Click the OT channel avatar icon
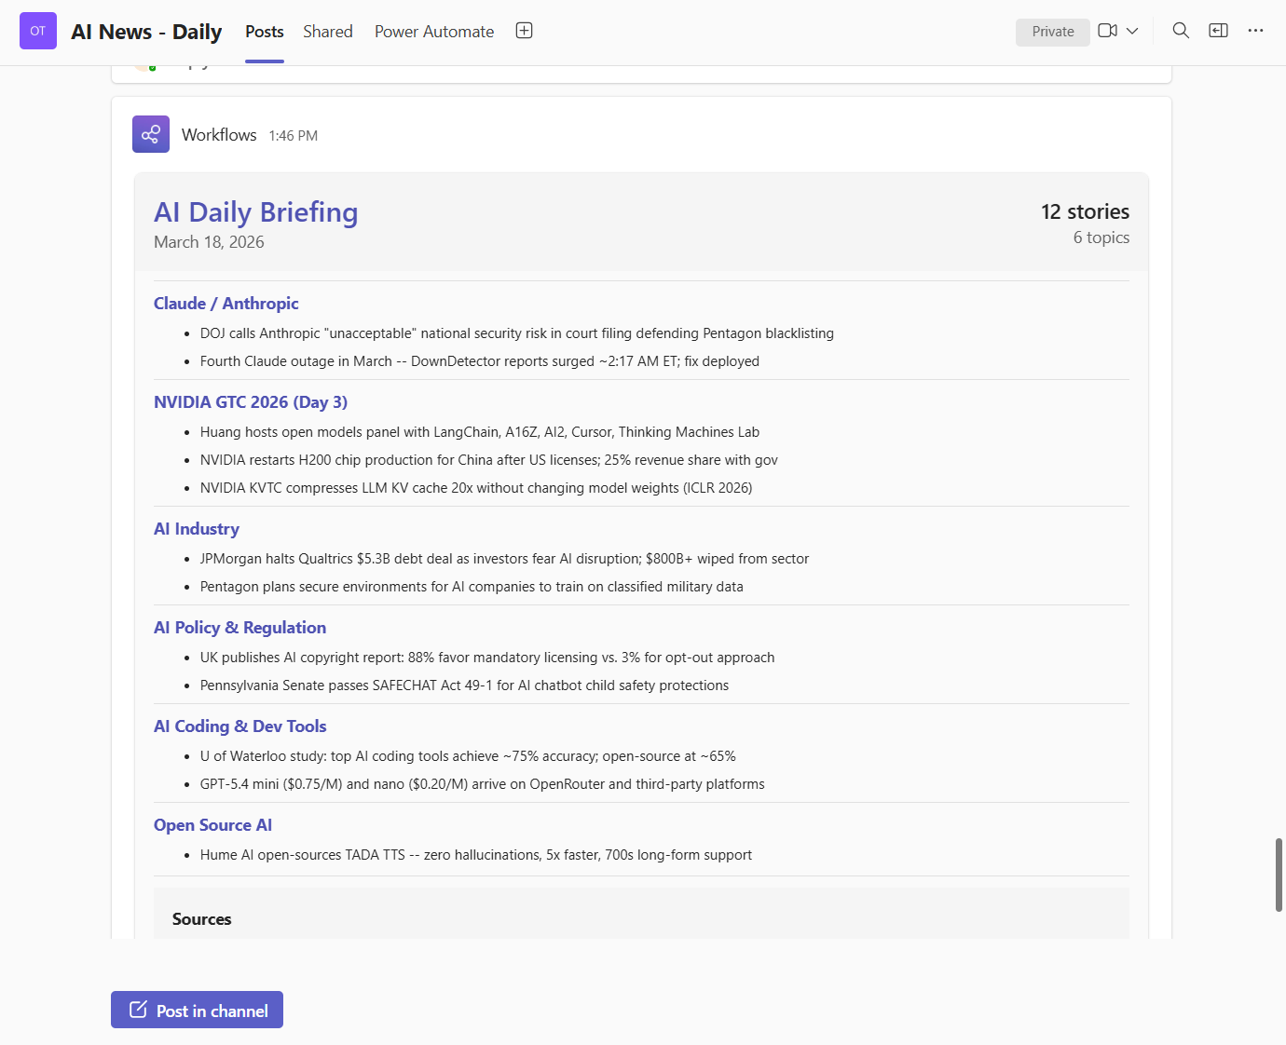This screenshot has width=1286, height=1045. [x=37, y=30]
